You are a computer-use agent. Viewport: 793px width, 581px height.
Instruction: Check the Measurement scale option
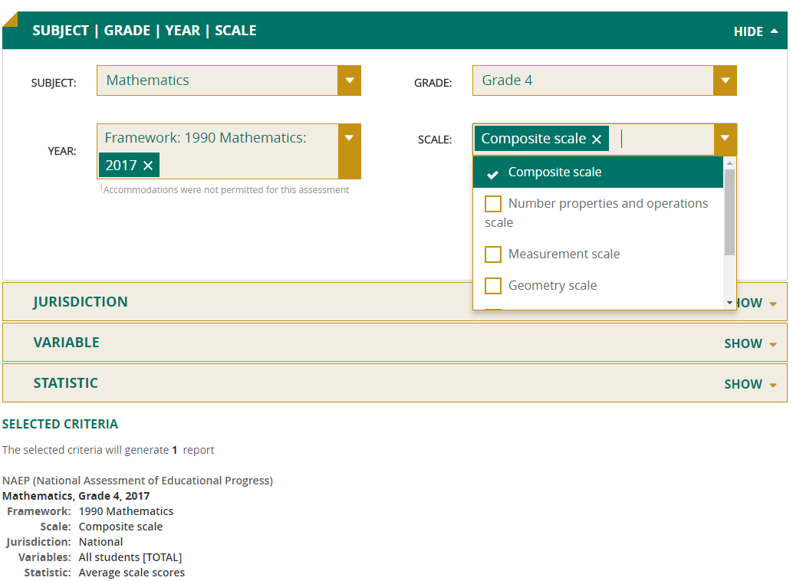[493, 254]
